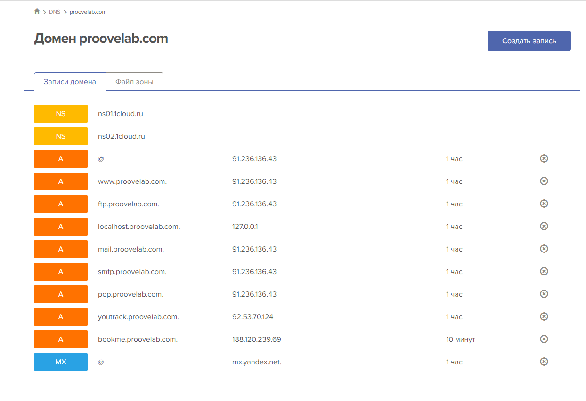586x401 pixels.
Task: Remove the ftp.proovelab.com record
Action: click(544, 204)
